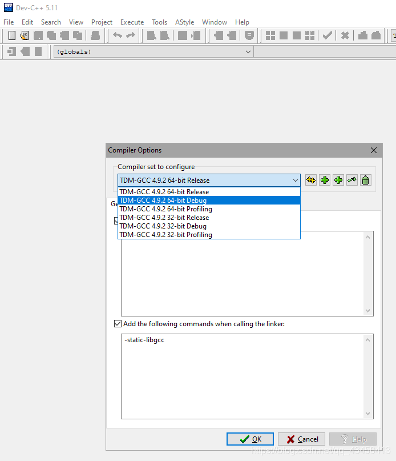This screenshot has height=461, width=396.
Task: Click the Compiler set to configure label
Action: pyautogui.click(x=156, y=167)
